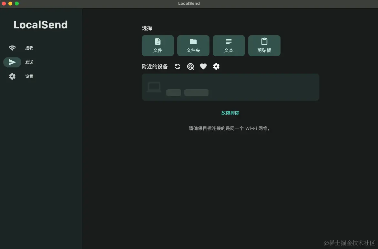The width and height of the screenshot is (378, 249).
Task: Click the LocalSend logo title in sidebar
Action: click(x=40, y=25)
